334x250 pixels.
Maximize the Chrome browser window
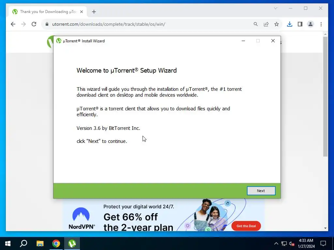click(305, 8)
